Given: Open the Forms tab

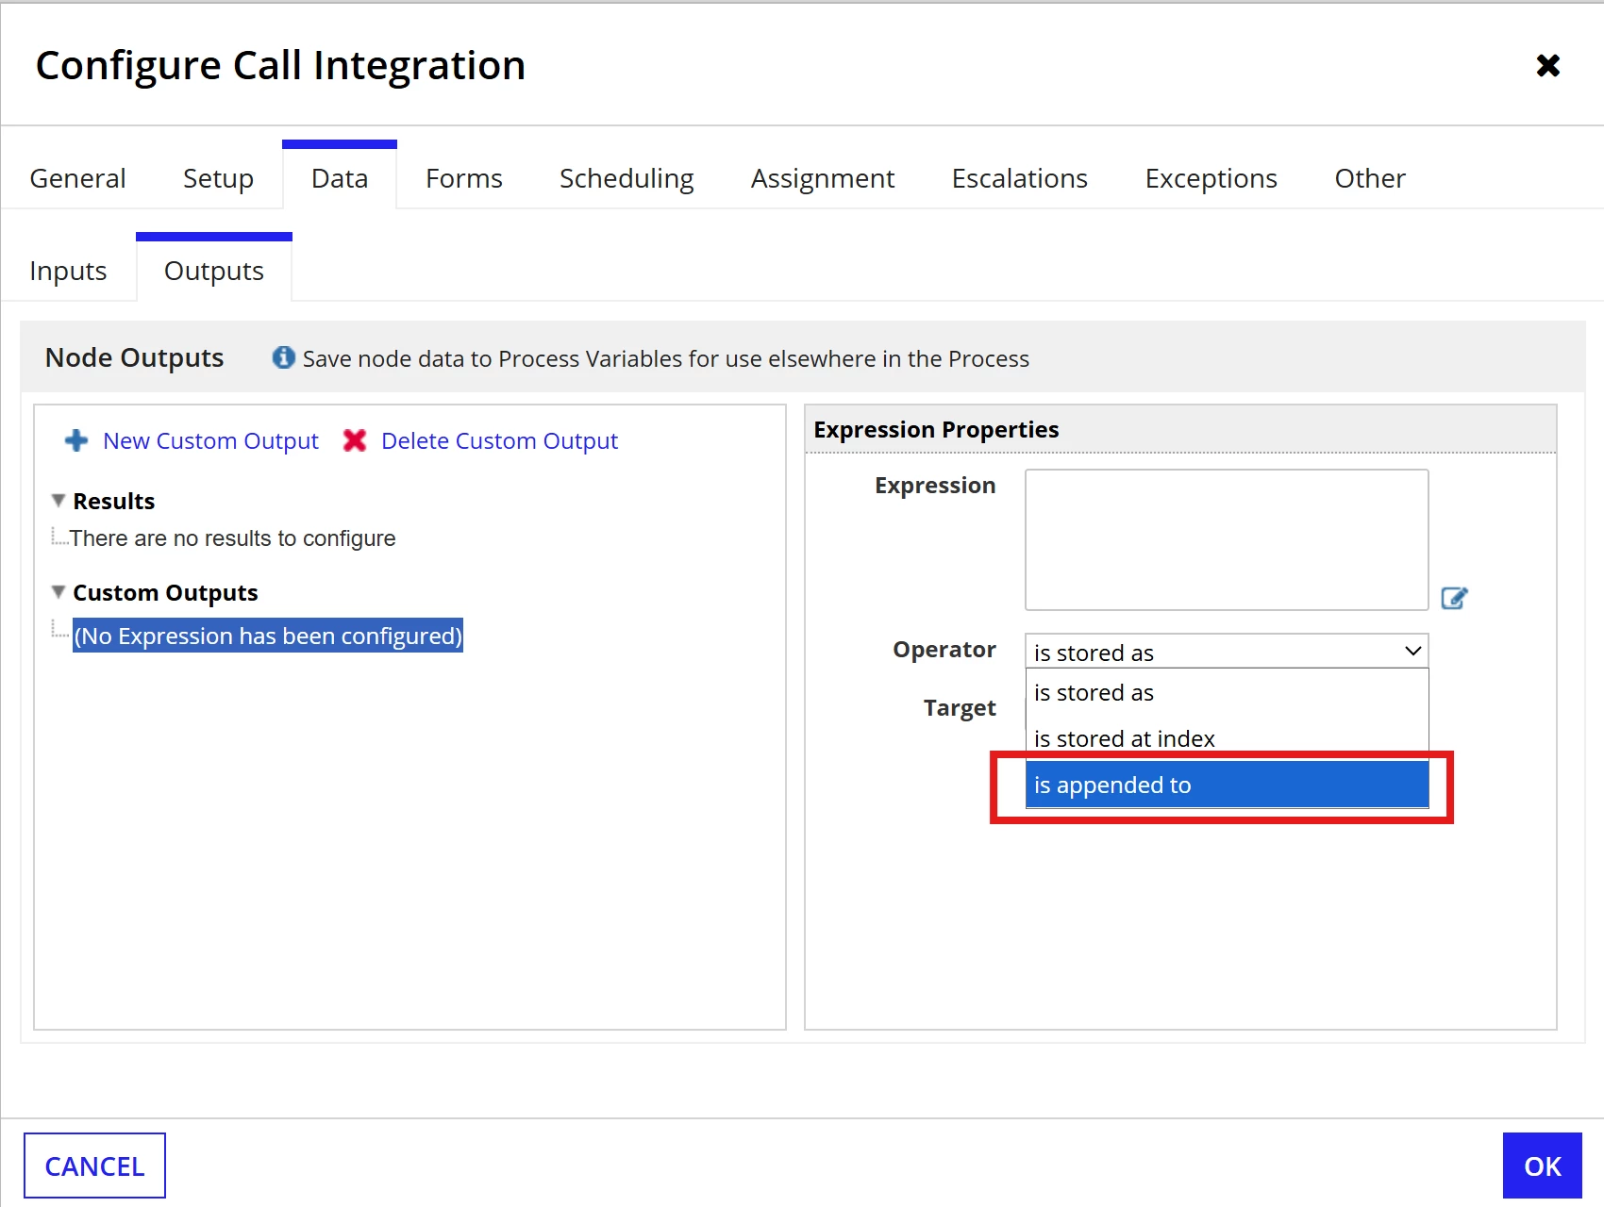Looking at the screenshot, I should 464,178.
